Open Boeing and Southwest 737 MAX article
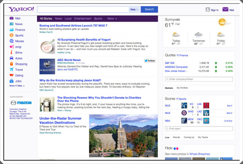Viewport: 243px width, 164px height. click(73, 25)
